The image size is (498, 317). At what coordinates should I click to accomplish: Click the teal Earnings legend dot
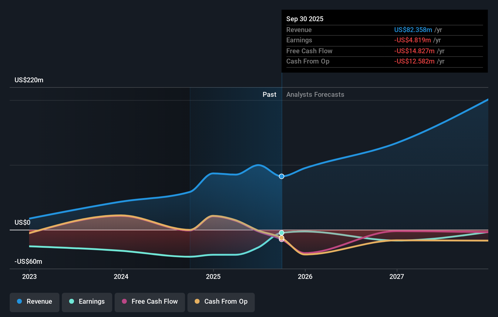[71, 302]
